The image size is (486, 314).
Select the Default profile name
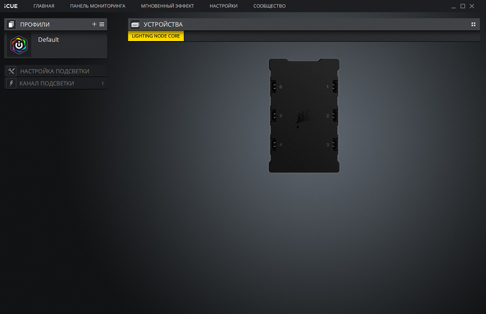click(49, 40)
